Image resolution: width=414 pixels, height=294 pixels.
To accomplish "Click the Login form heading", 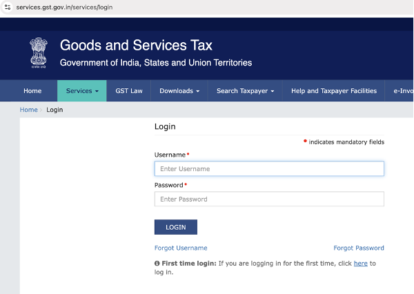I will point(165,126).
